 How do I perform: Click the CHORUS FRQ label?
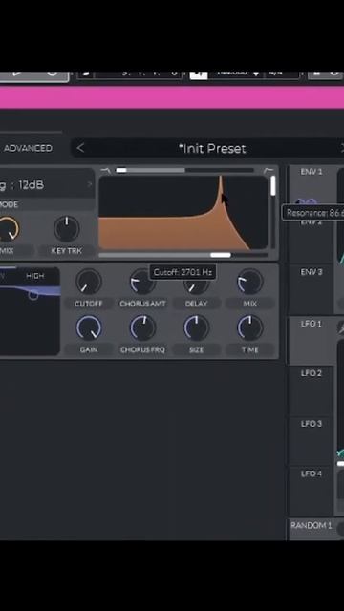point(142,350)
